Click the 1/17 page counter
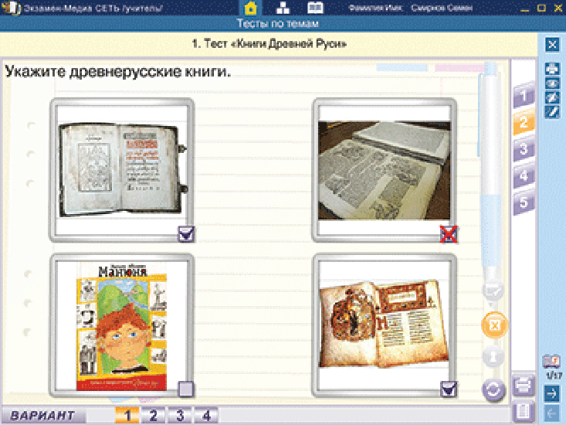 (x=554, y=376)
